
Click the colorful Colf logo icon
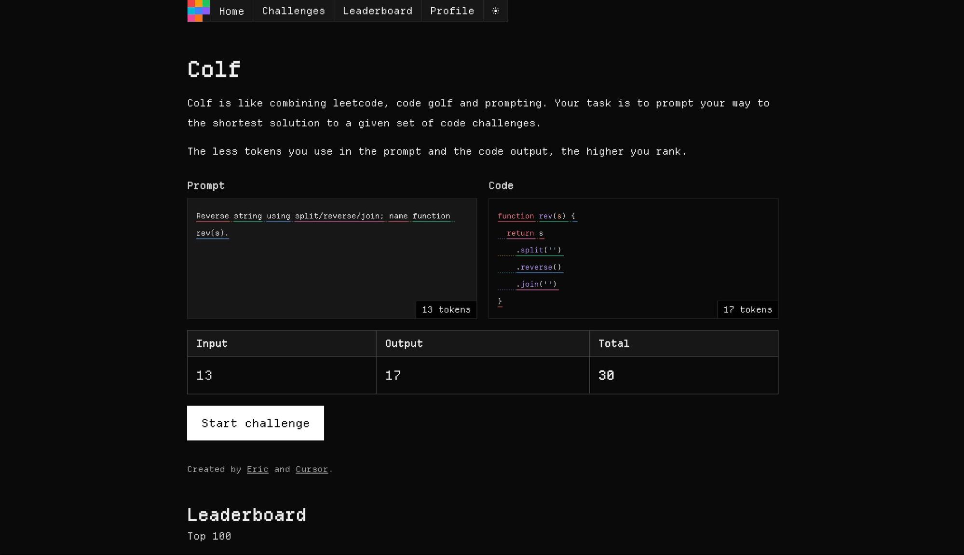click(x=198, y=11)
